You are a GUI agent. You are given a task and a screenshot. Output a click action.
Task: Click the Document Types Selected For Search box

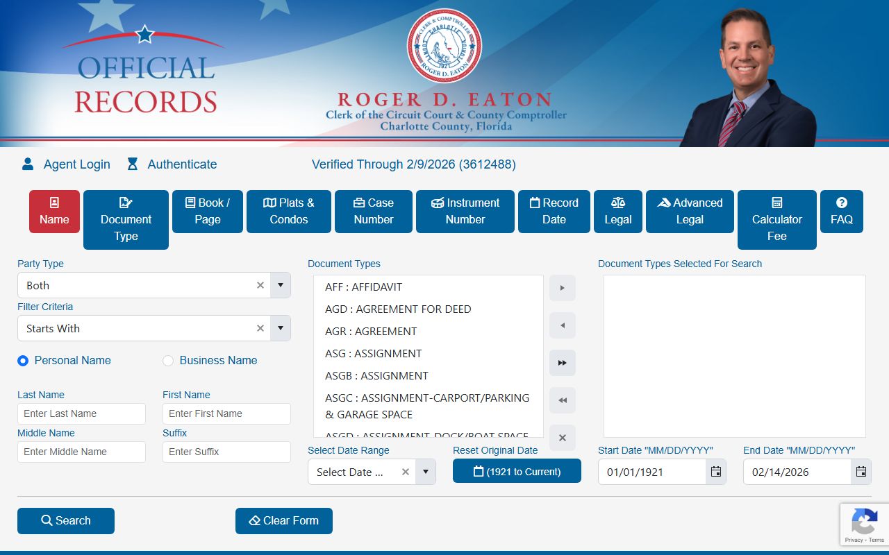735,356
